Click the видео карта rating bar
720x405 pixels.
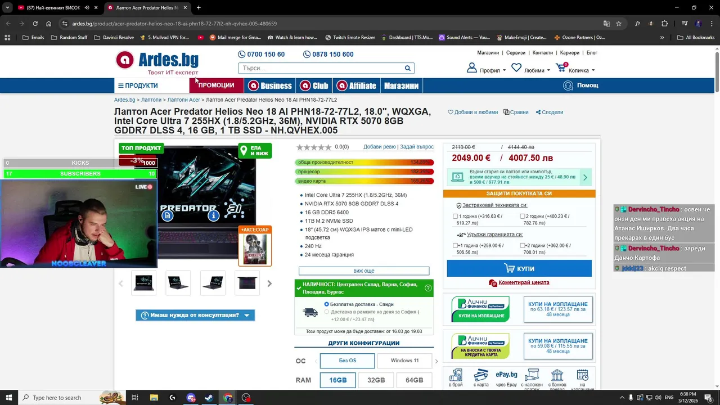(364, 181)
